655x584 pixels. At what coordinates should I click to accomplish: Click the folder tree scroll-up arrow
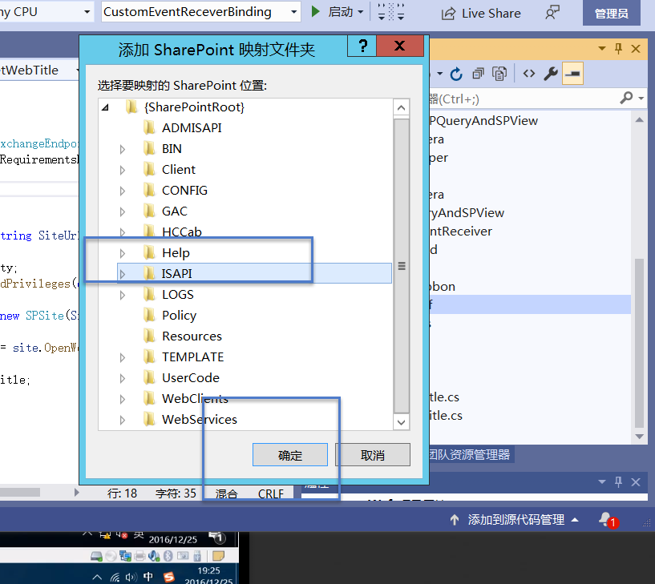point(402,108)
